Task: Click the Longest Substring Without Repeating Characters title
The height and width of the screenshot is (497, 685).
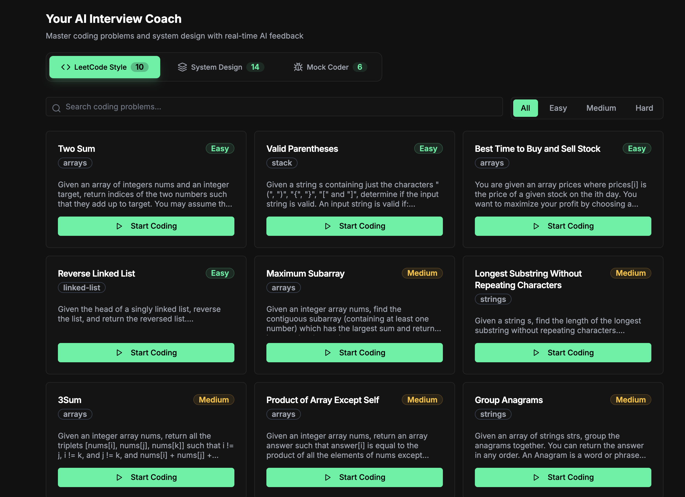Action: tap(528, 279)
